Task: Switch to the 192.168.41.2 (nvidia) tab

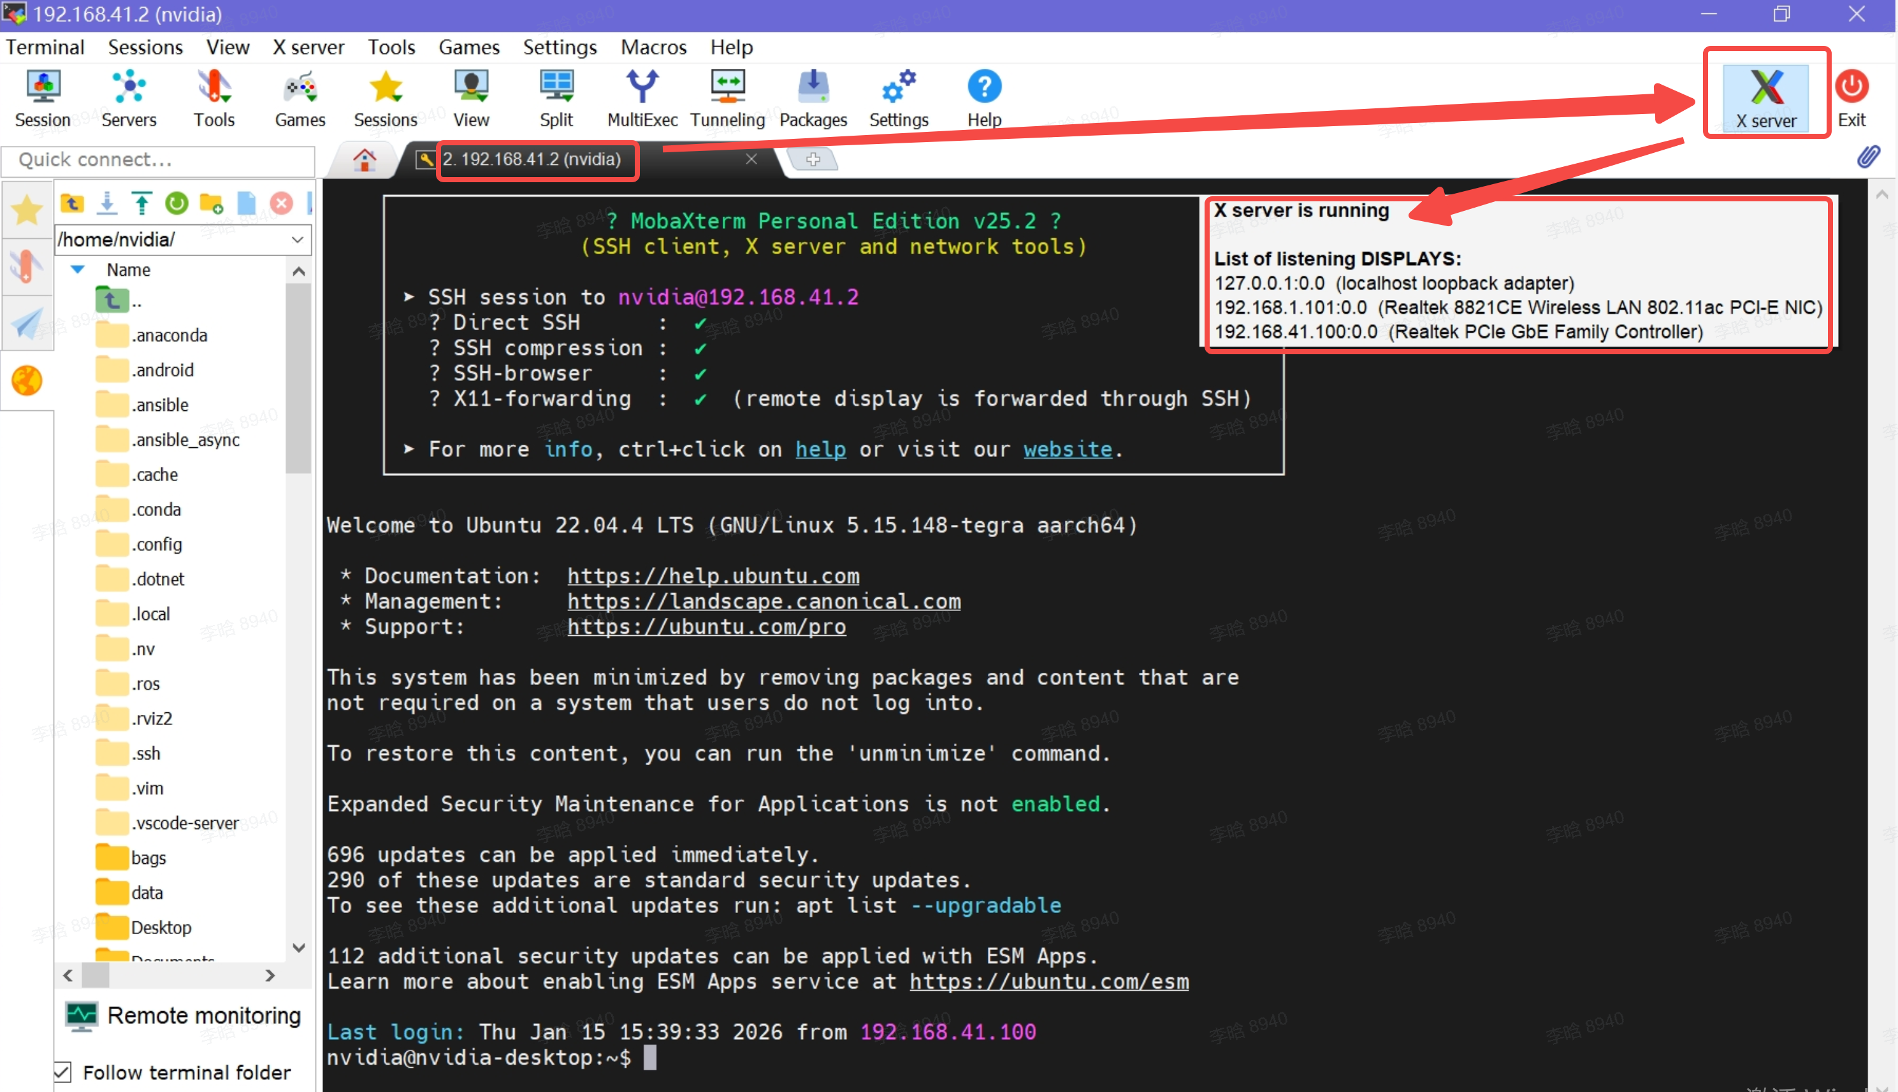Action: pos(531,159)
